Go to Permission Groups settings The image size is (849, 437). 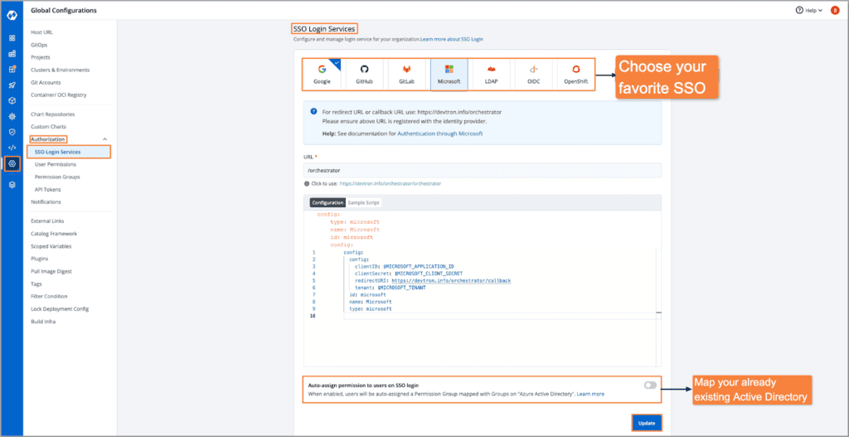tap(57, 177)
